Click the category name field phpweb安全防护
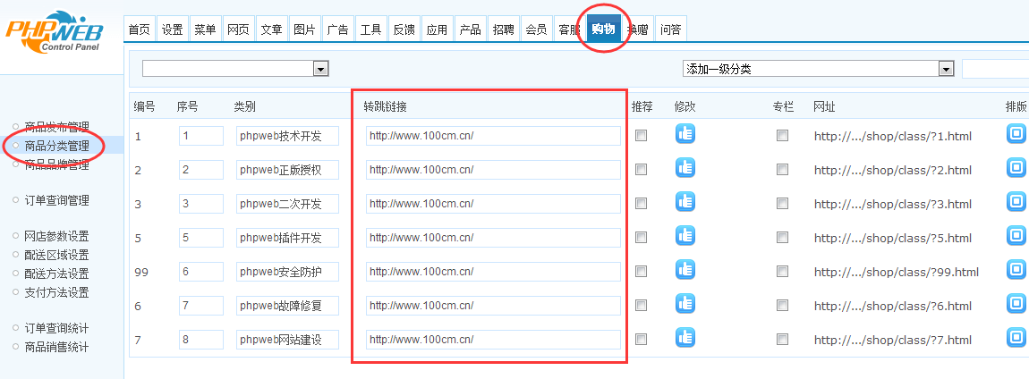This screenshot has width=1029, height=379. click(x=288, y=272)
